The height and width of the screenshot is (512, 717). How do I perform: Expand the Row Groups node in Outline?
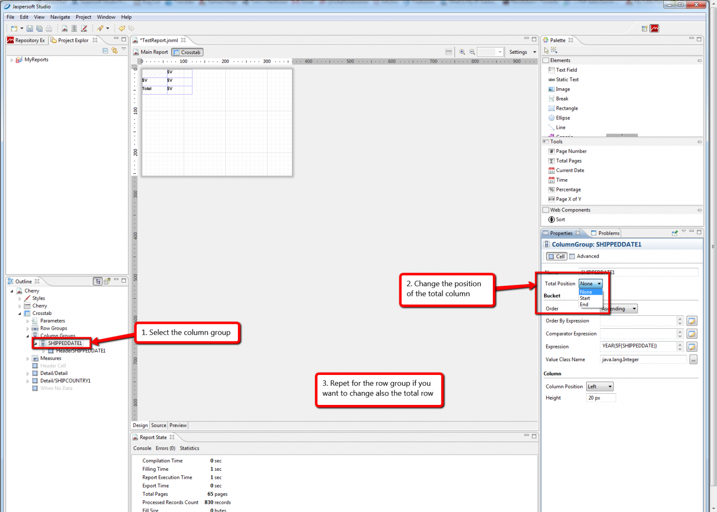click(27, 328)
